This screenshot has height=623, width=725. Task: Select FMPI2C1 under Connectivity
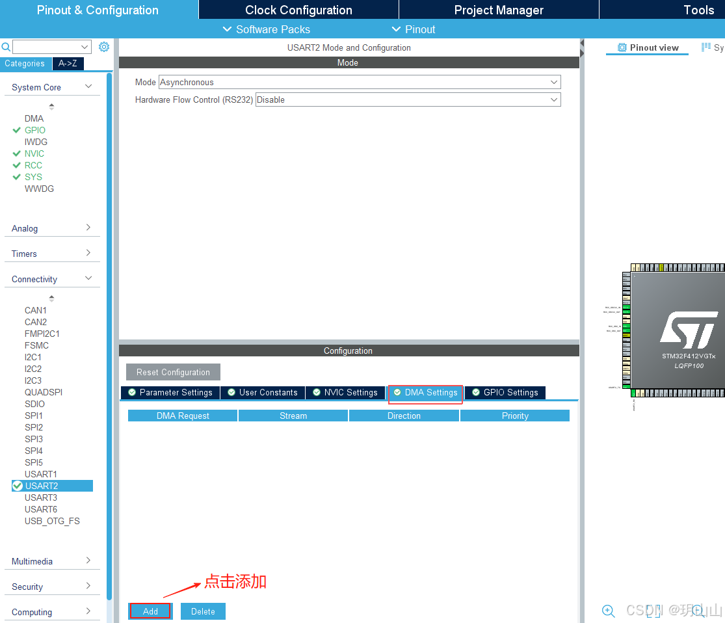42,334
